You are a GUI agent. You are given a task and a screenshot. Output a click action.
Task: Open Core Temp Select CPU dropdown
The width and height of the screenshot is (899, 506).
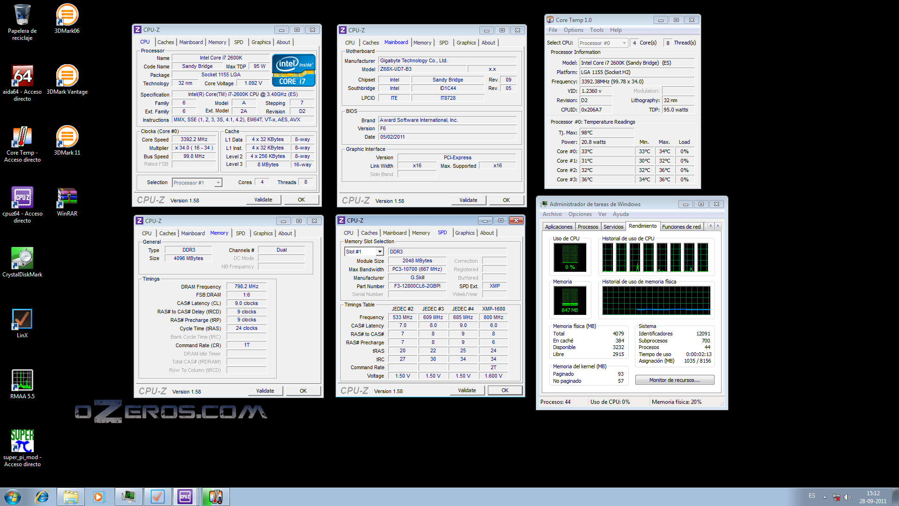pos(603,43)
